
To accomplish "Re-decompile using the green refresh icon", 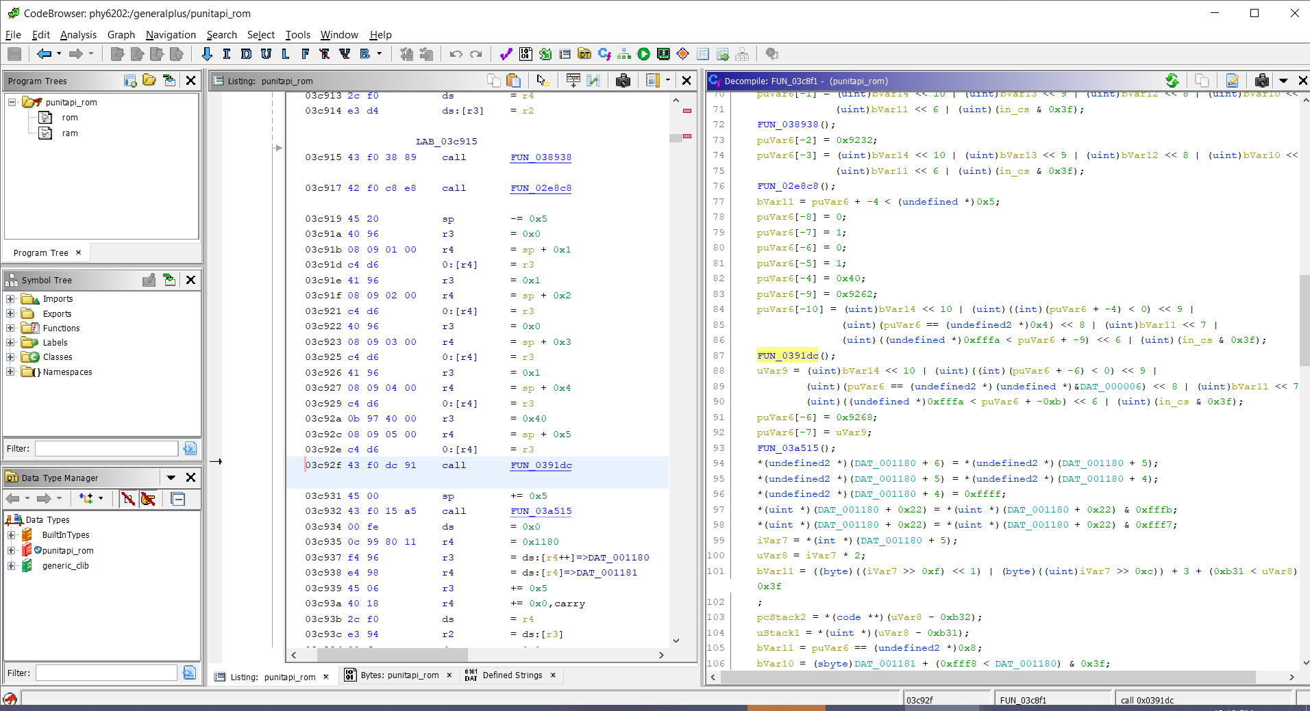I will (1172, 81).
